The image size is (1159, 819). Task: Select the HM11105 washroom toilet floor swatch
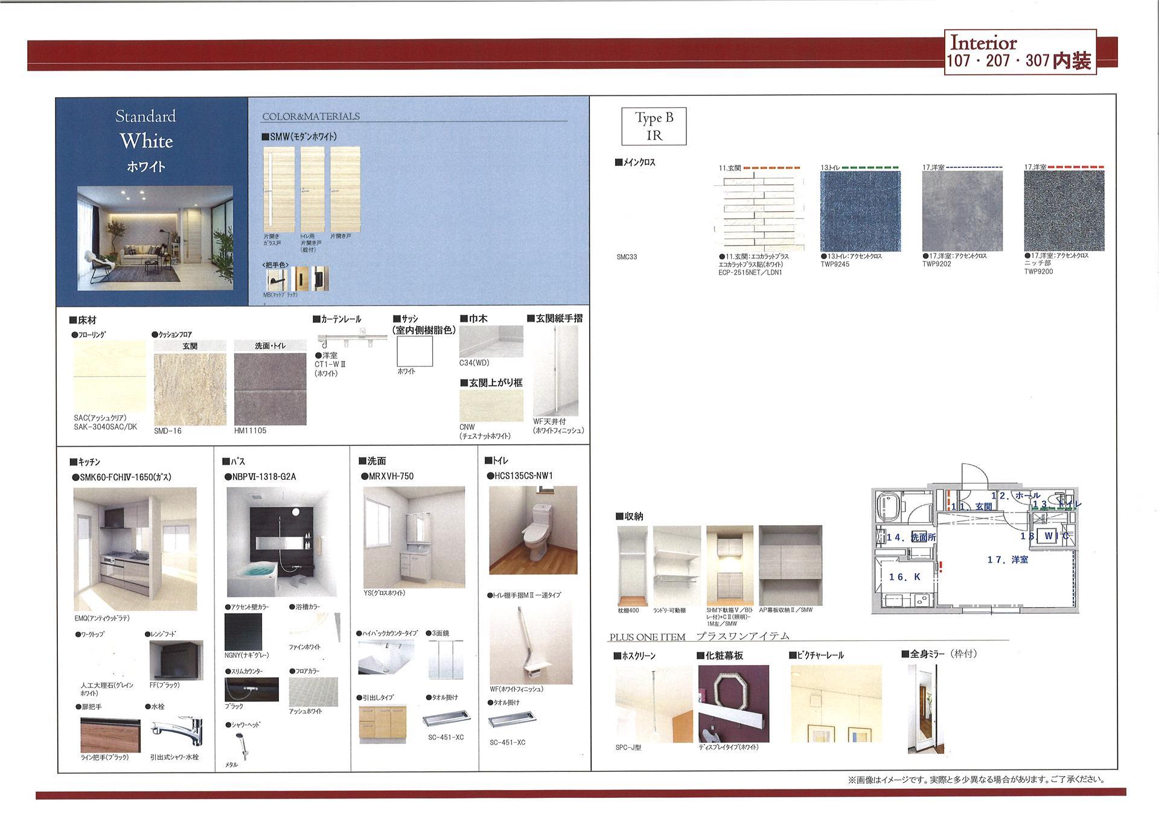click(270, 389)
